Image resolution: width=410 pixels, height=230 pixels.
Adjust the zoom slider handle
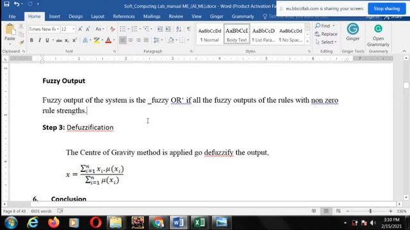point(370,211)
